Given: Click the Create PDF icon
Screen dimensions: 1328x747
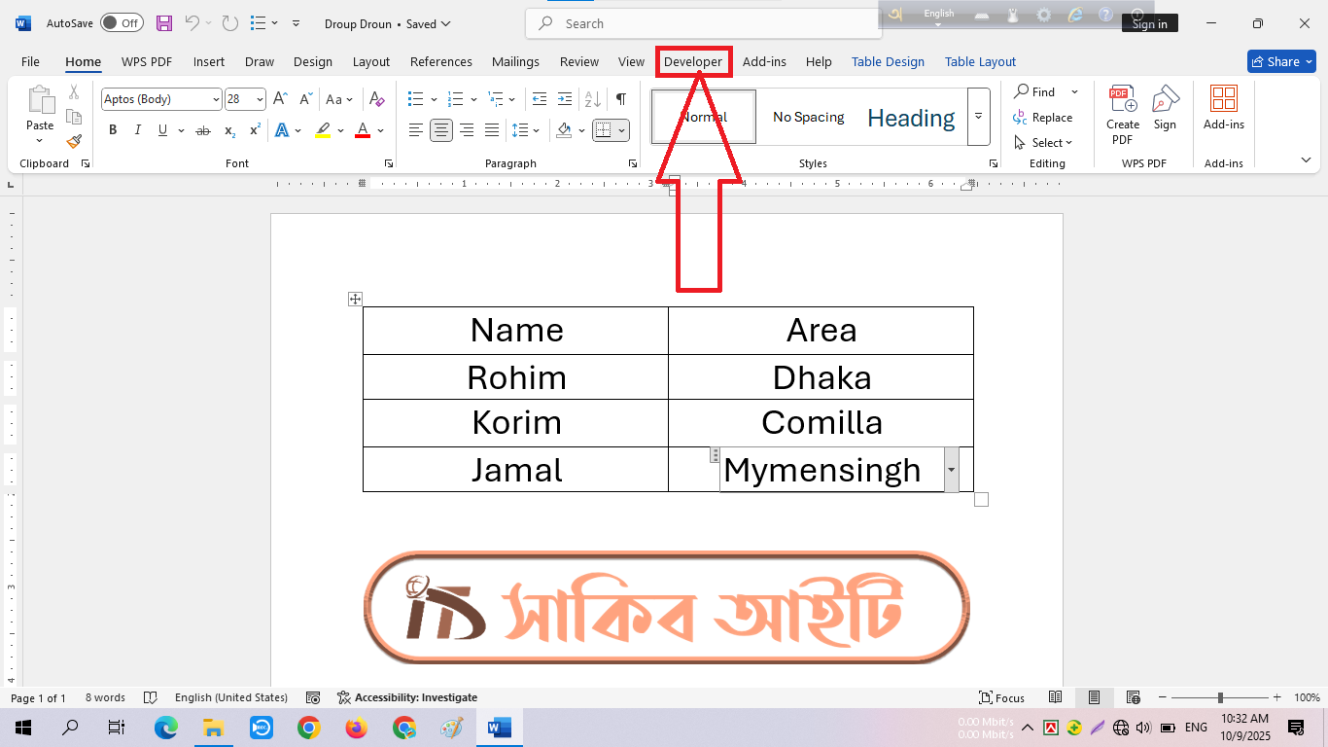Looking at the screenshot, I should [1123, 114].
